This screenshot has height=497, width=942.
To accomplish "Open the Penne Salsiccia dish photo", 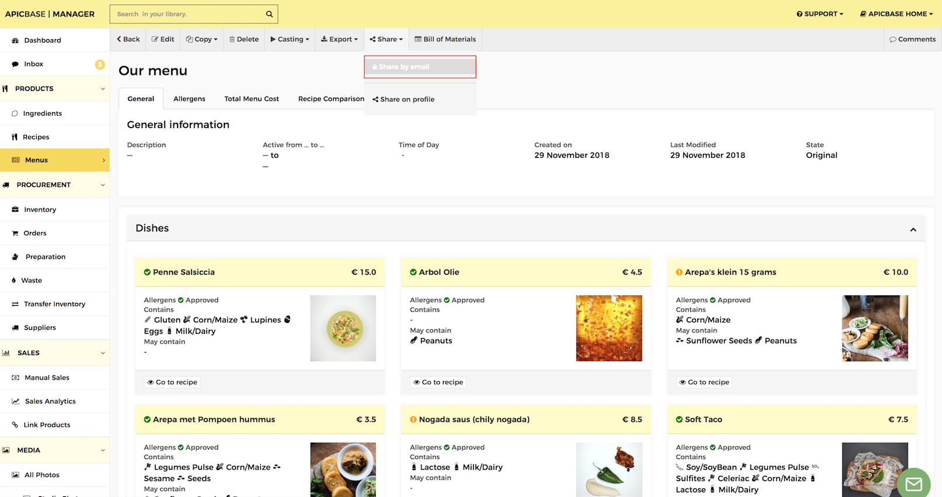I will pos(343,328).
